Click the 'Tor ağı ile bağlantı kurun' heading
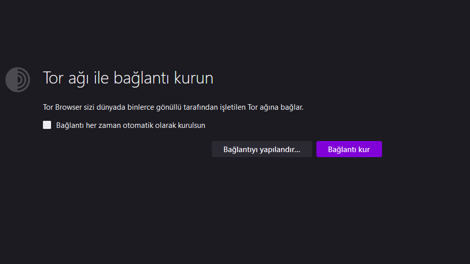This screenshot has width=470, height=264. tap(128, 78)
